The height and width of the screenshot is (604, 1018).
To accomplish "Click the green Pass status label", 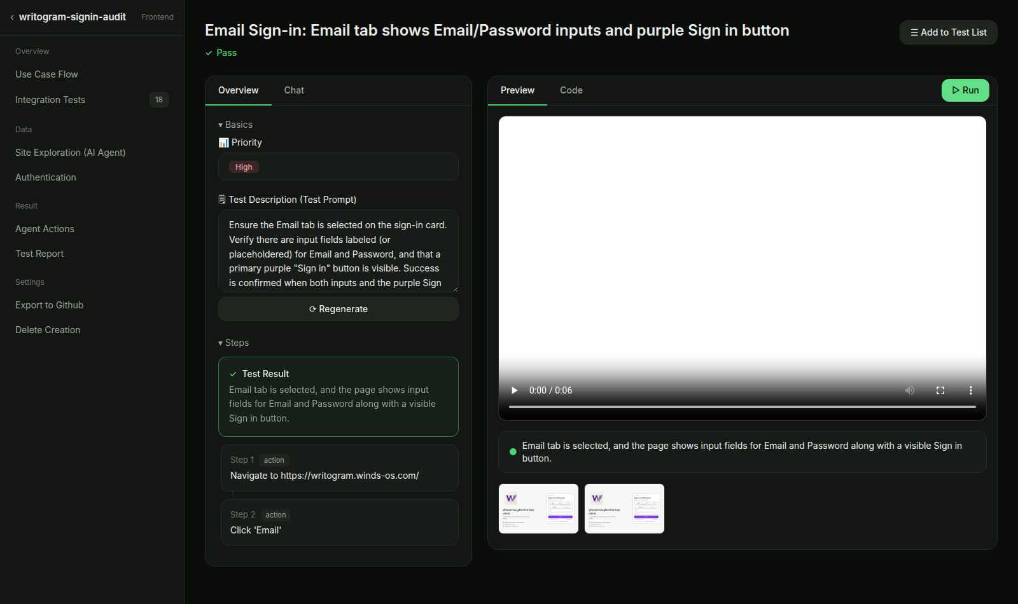I will pyautogui.click(x=221, y=53).
